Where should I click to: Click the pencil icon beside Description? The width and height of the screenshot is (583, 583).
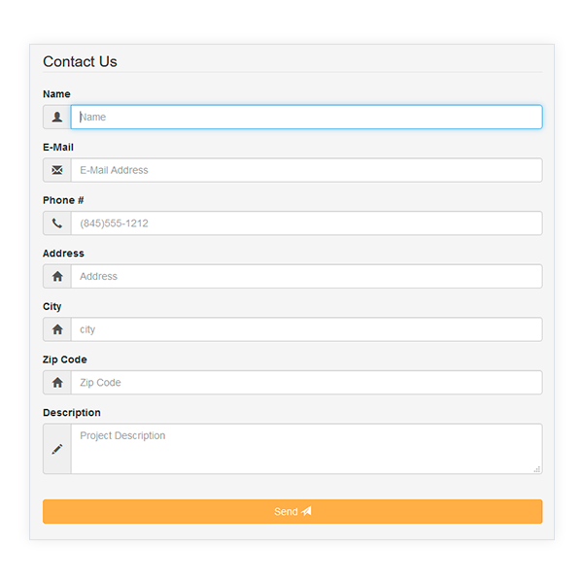click(x=57, y=449)
